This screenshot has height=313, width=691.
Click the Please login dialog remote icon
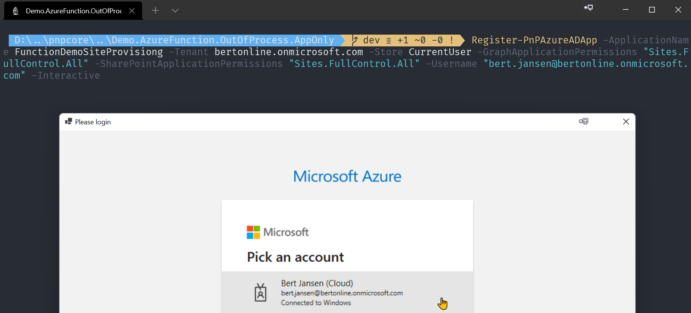click(584, 121)
